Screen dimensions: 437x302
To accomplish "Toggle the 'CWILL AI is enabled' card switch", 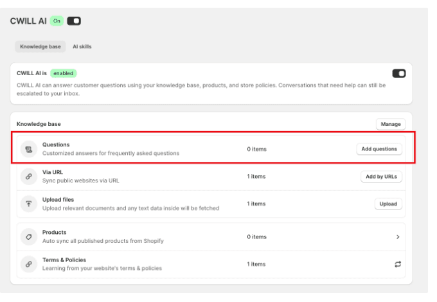I will [399, 73].
